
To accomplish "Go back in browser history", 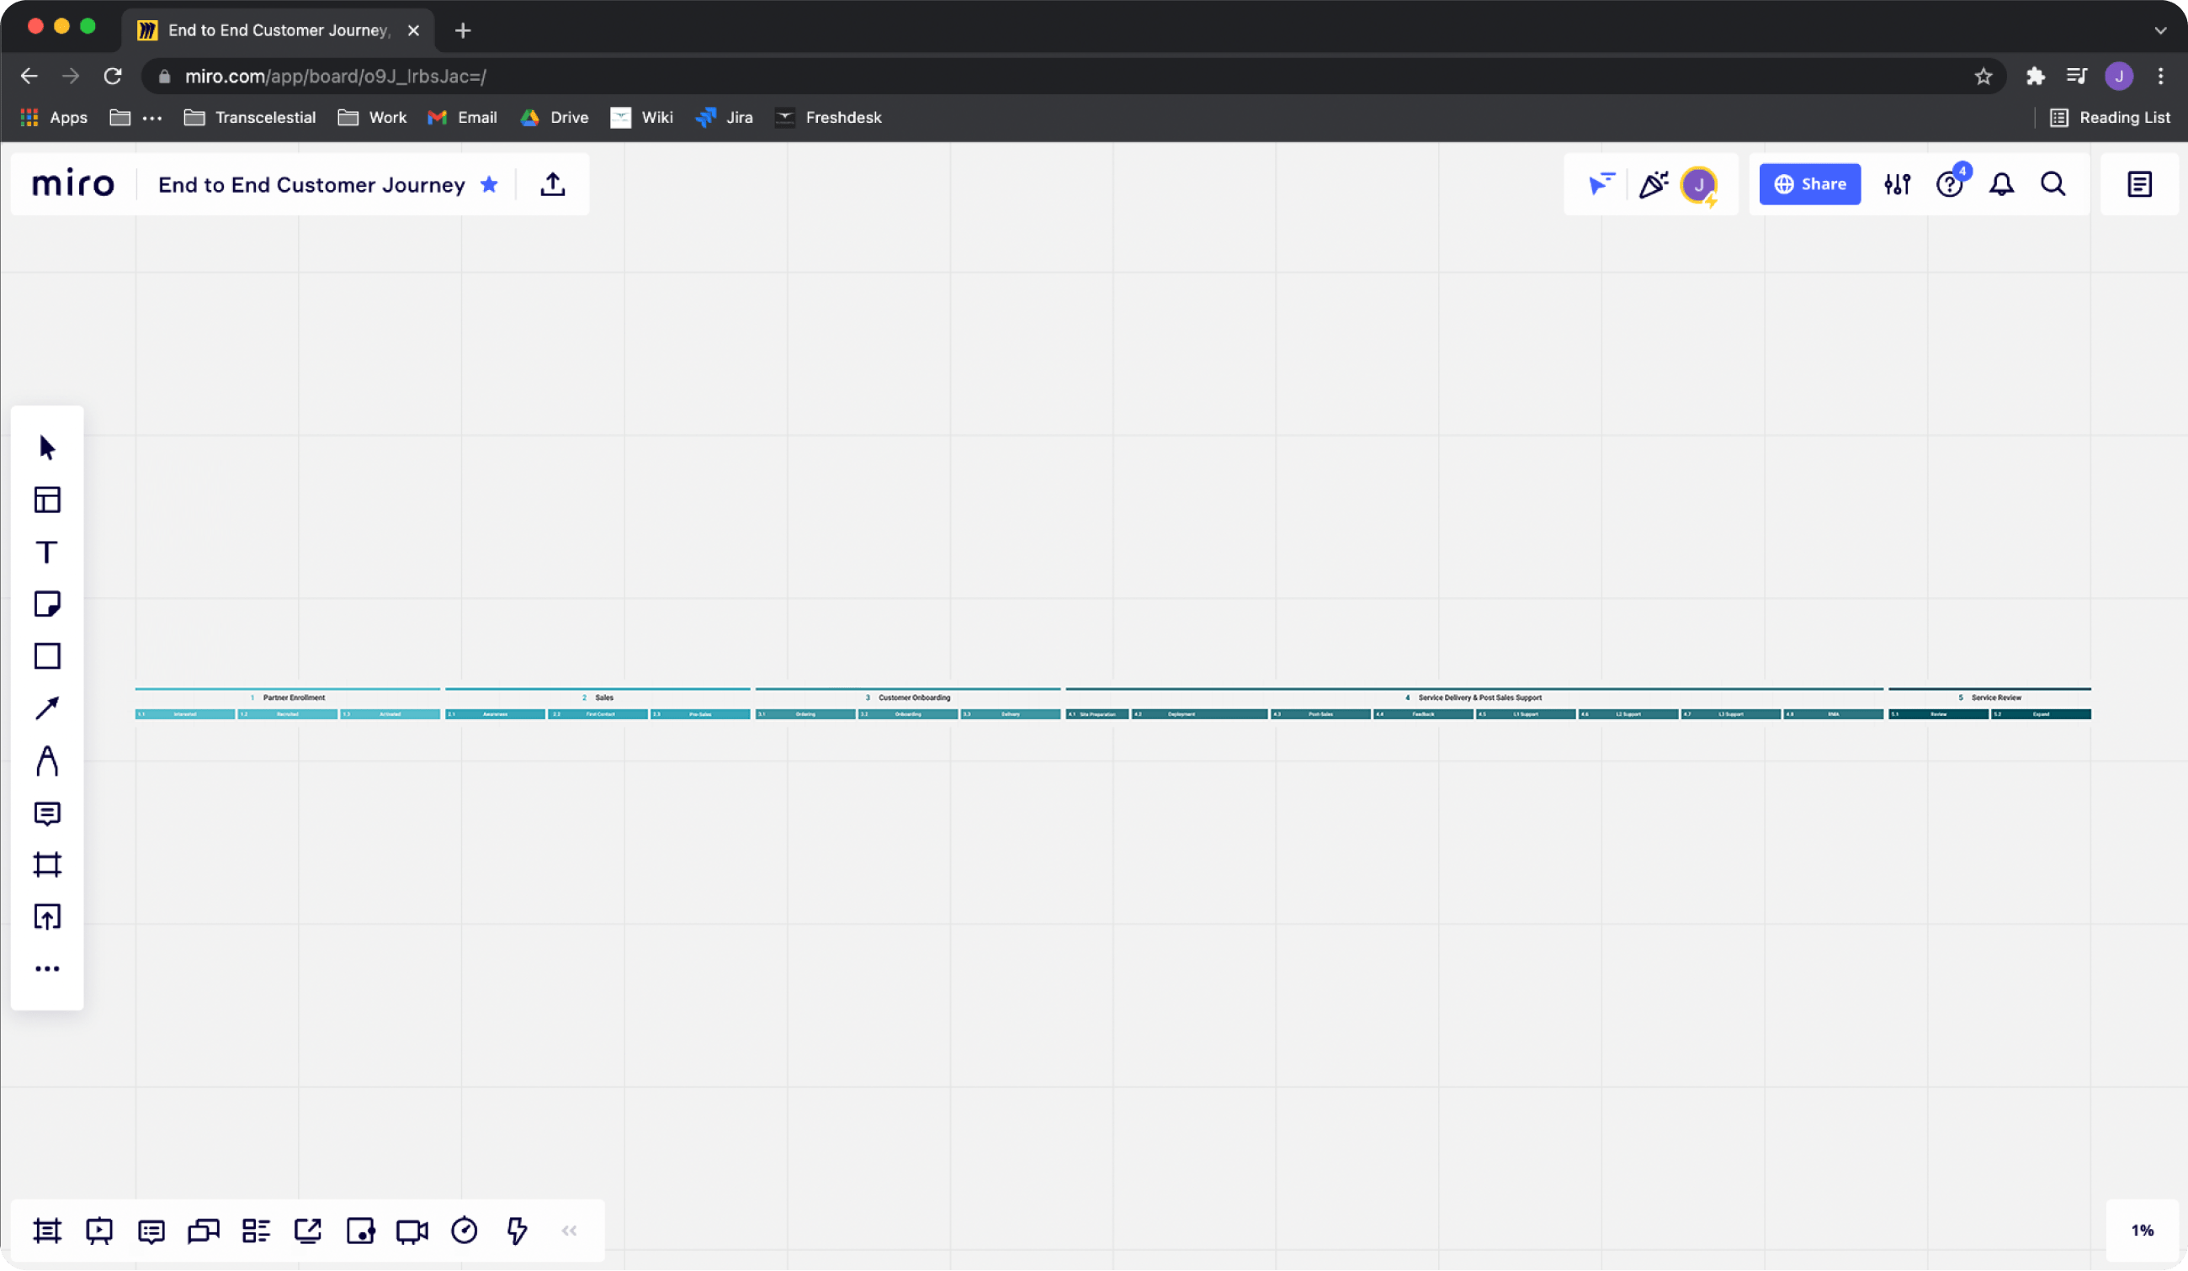I will 29,77.
